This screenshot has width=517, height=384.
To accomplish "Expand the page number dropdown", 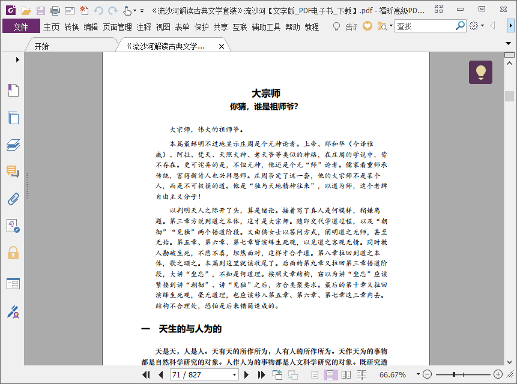I will click(234, 375).
